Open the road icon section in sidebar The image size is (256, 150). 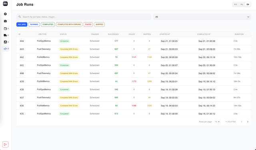(x=5, y=42)
